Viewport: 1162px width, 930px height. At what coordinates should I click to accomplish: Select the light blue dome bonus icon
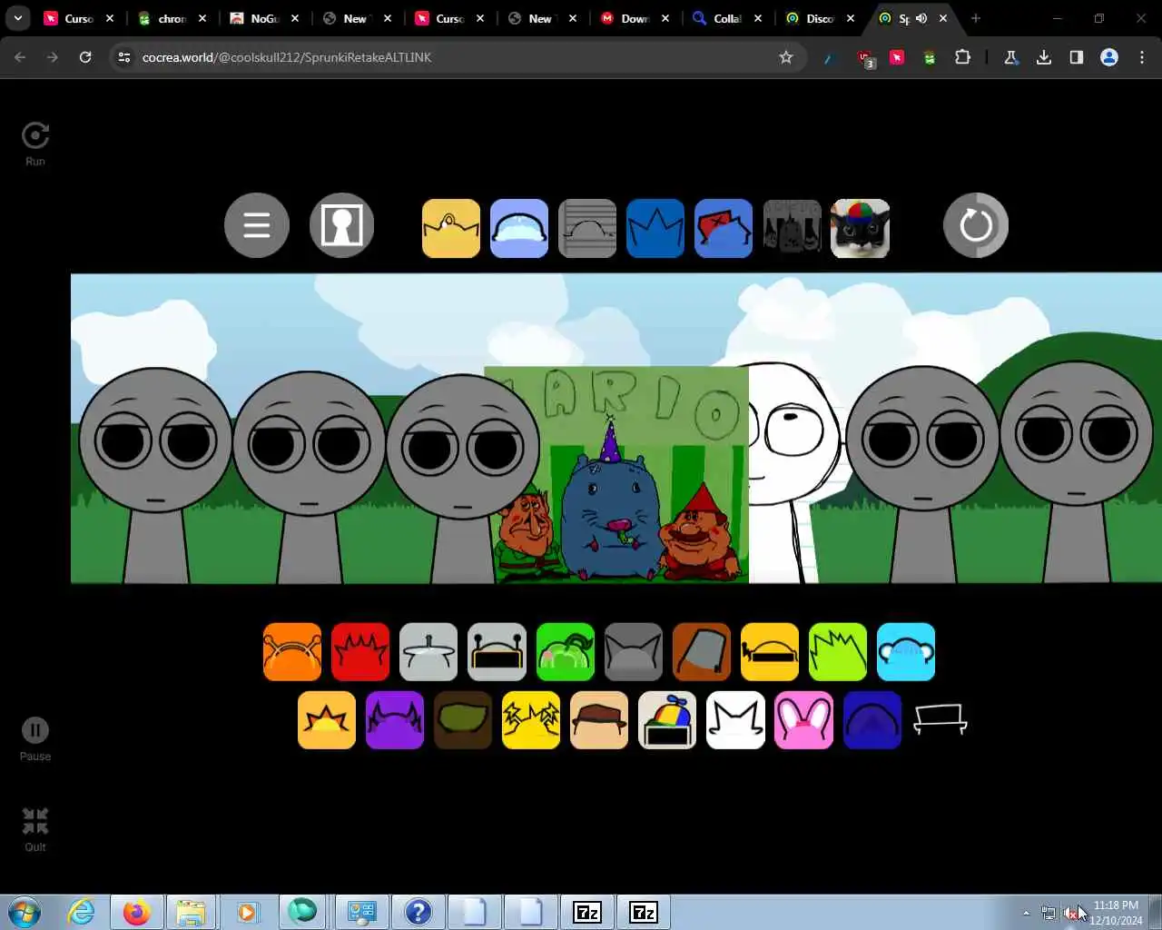pos(519,229)
